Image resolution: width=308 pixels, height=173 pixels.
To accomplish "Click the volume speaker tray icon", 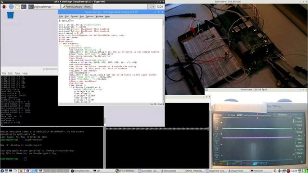I will point(279,171).
